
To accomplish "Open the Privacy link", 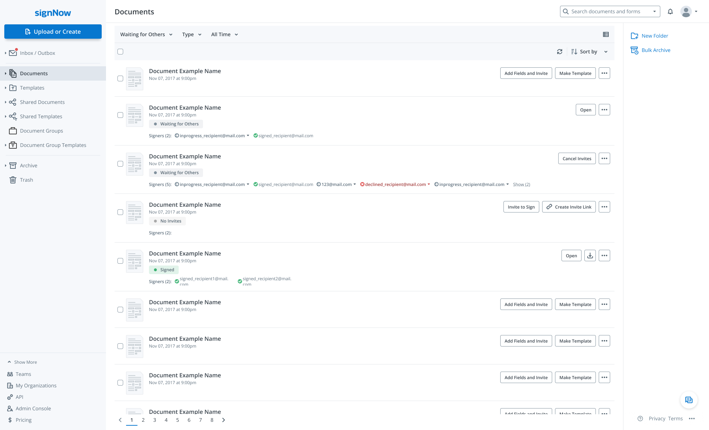I will click(x=657, y=419).
